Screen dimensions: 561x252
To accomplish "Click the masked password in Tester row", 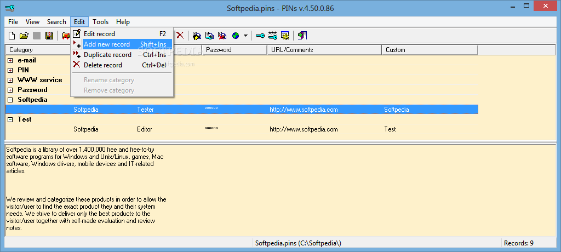I will (x=211, y=108).
